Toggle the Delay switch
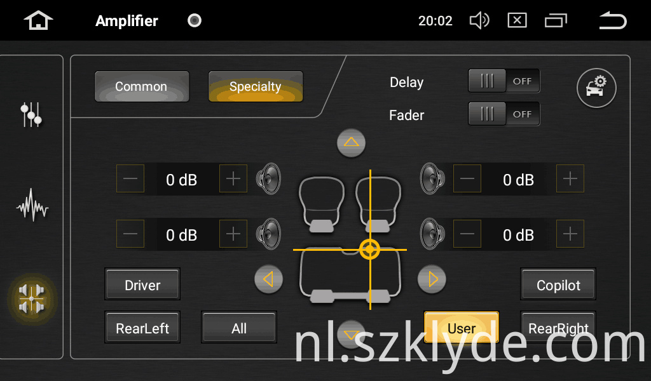Viewport: 651px width, 381px height. pos(504,81)
